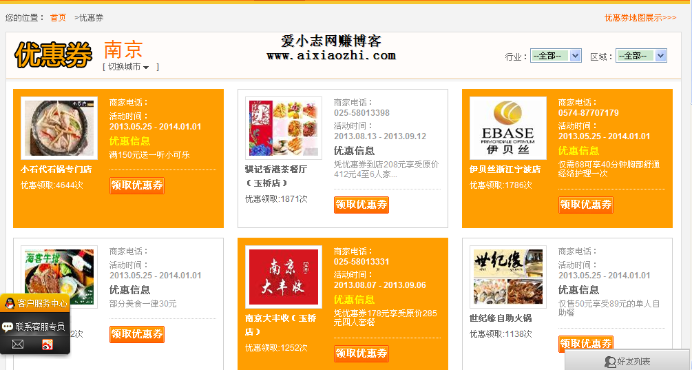Open the 优惠券地图展示 map link

point(640,17)
